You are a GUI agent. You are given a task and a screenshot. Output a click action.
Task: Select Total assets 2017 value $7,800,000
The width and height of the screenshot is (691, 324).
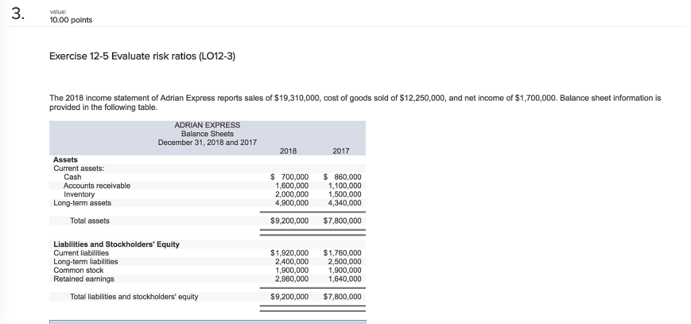point(342,221)
